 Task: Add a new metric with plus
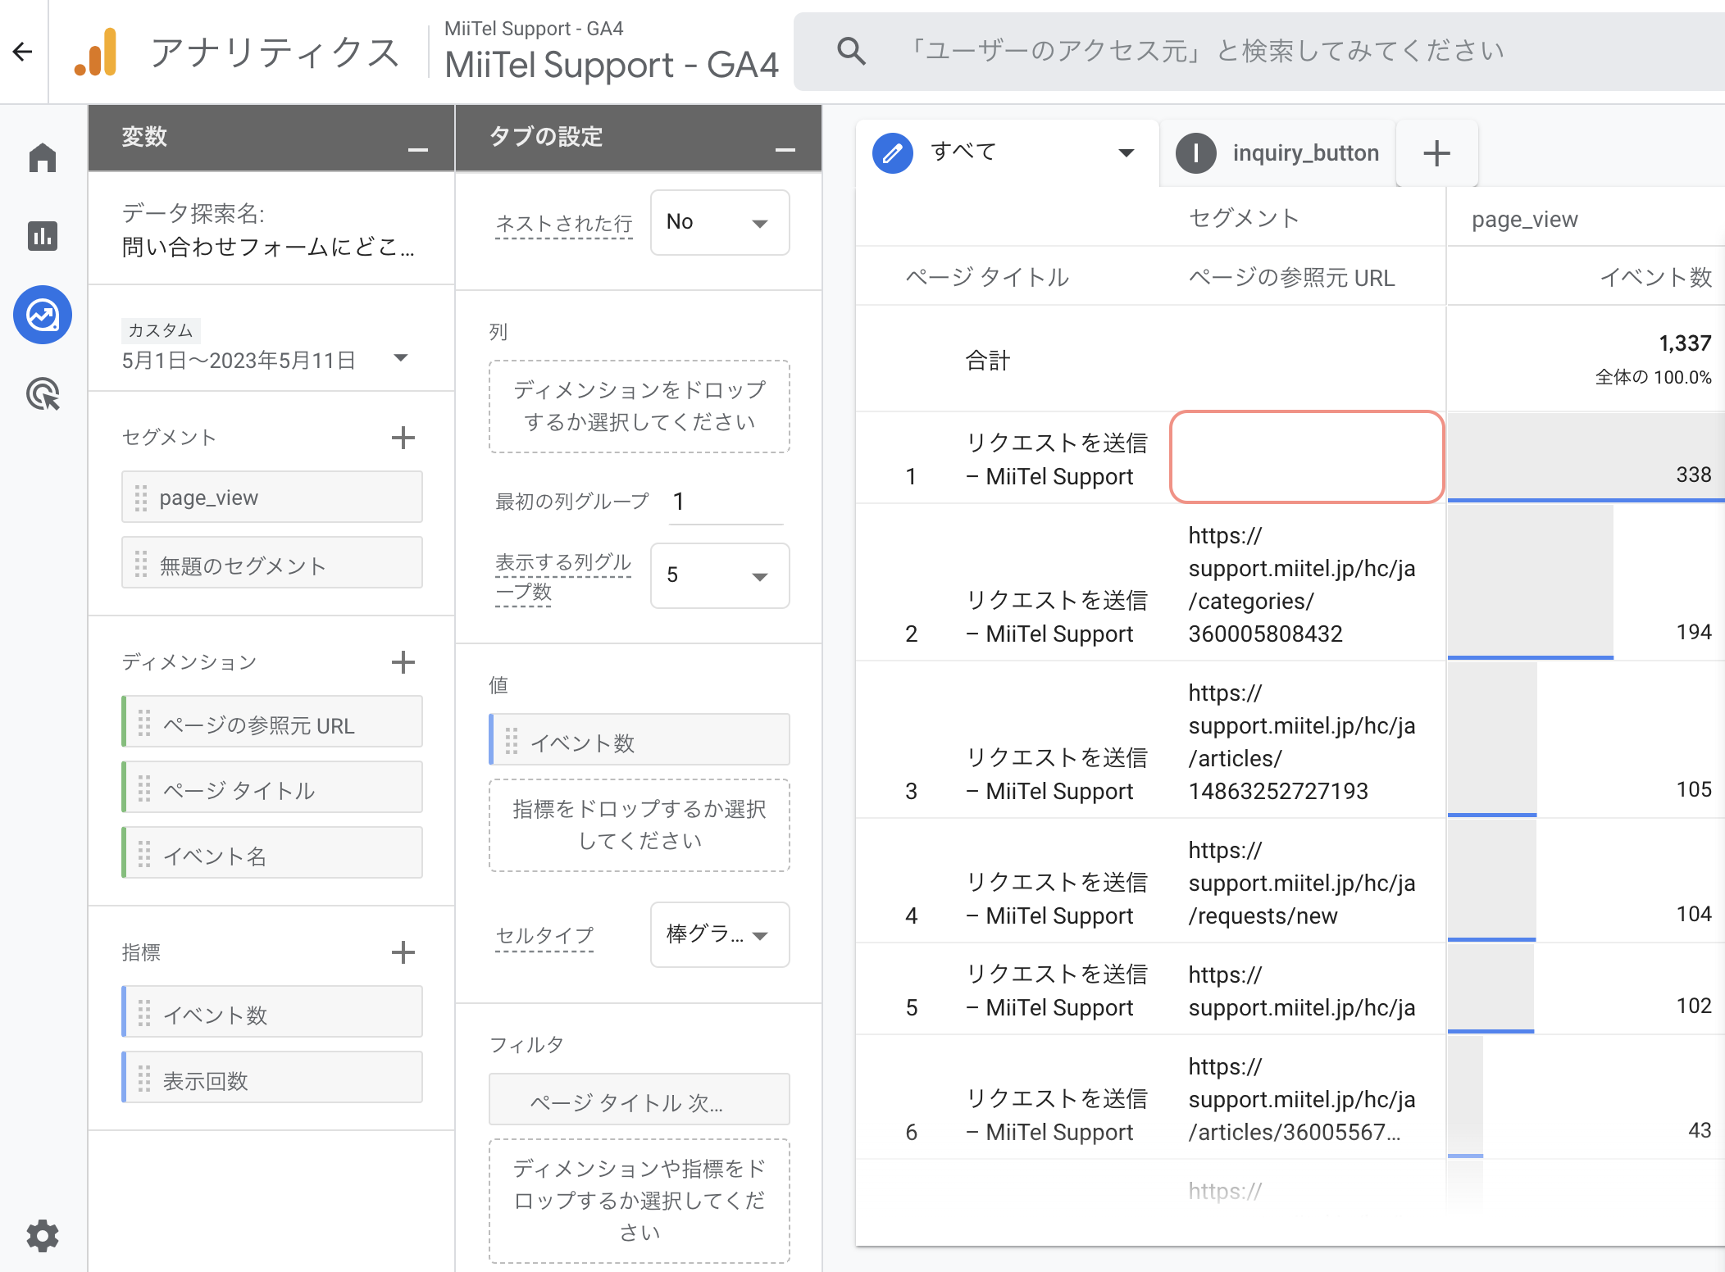point(403,952)
